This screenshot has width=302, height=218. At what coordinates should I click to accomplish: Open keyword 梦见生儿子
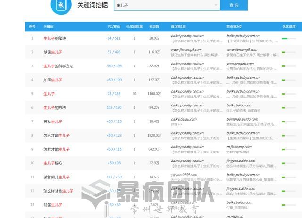pyautogui.click(x=53, y=52)
